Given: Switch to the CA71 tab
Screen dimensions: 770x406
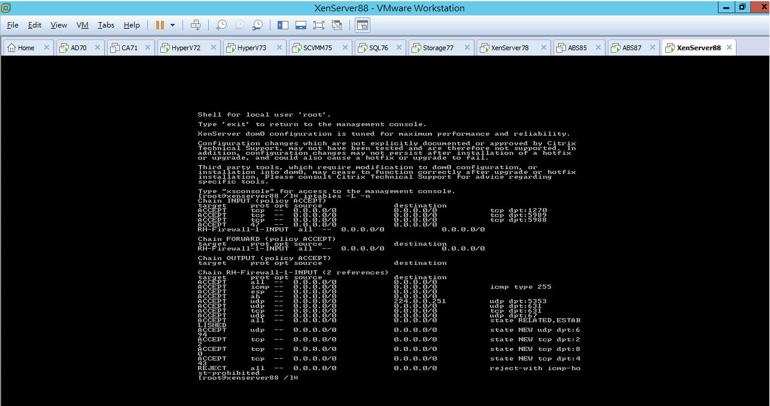Looking at the screenshot, I should 129,48.
